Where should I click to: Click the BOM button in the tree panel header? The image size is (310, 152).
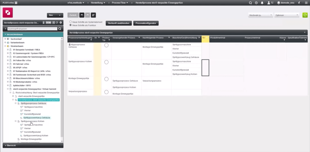49,22
